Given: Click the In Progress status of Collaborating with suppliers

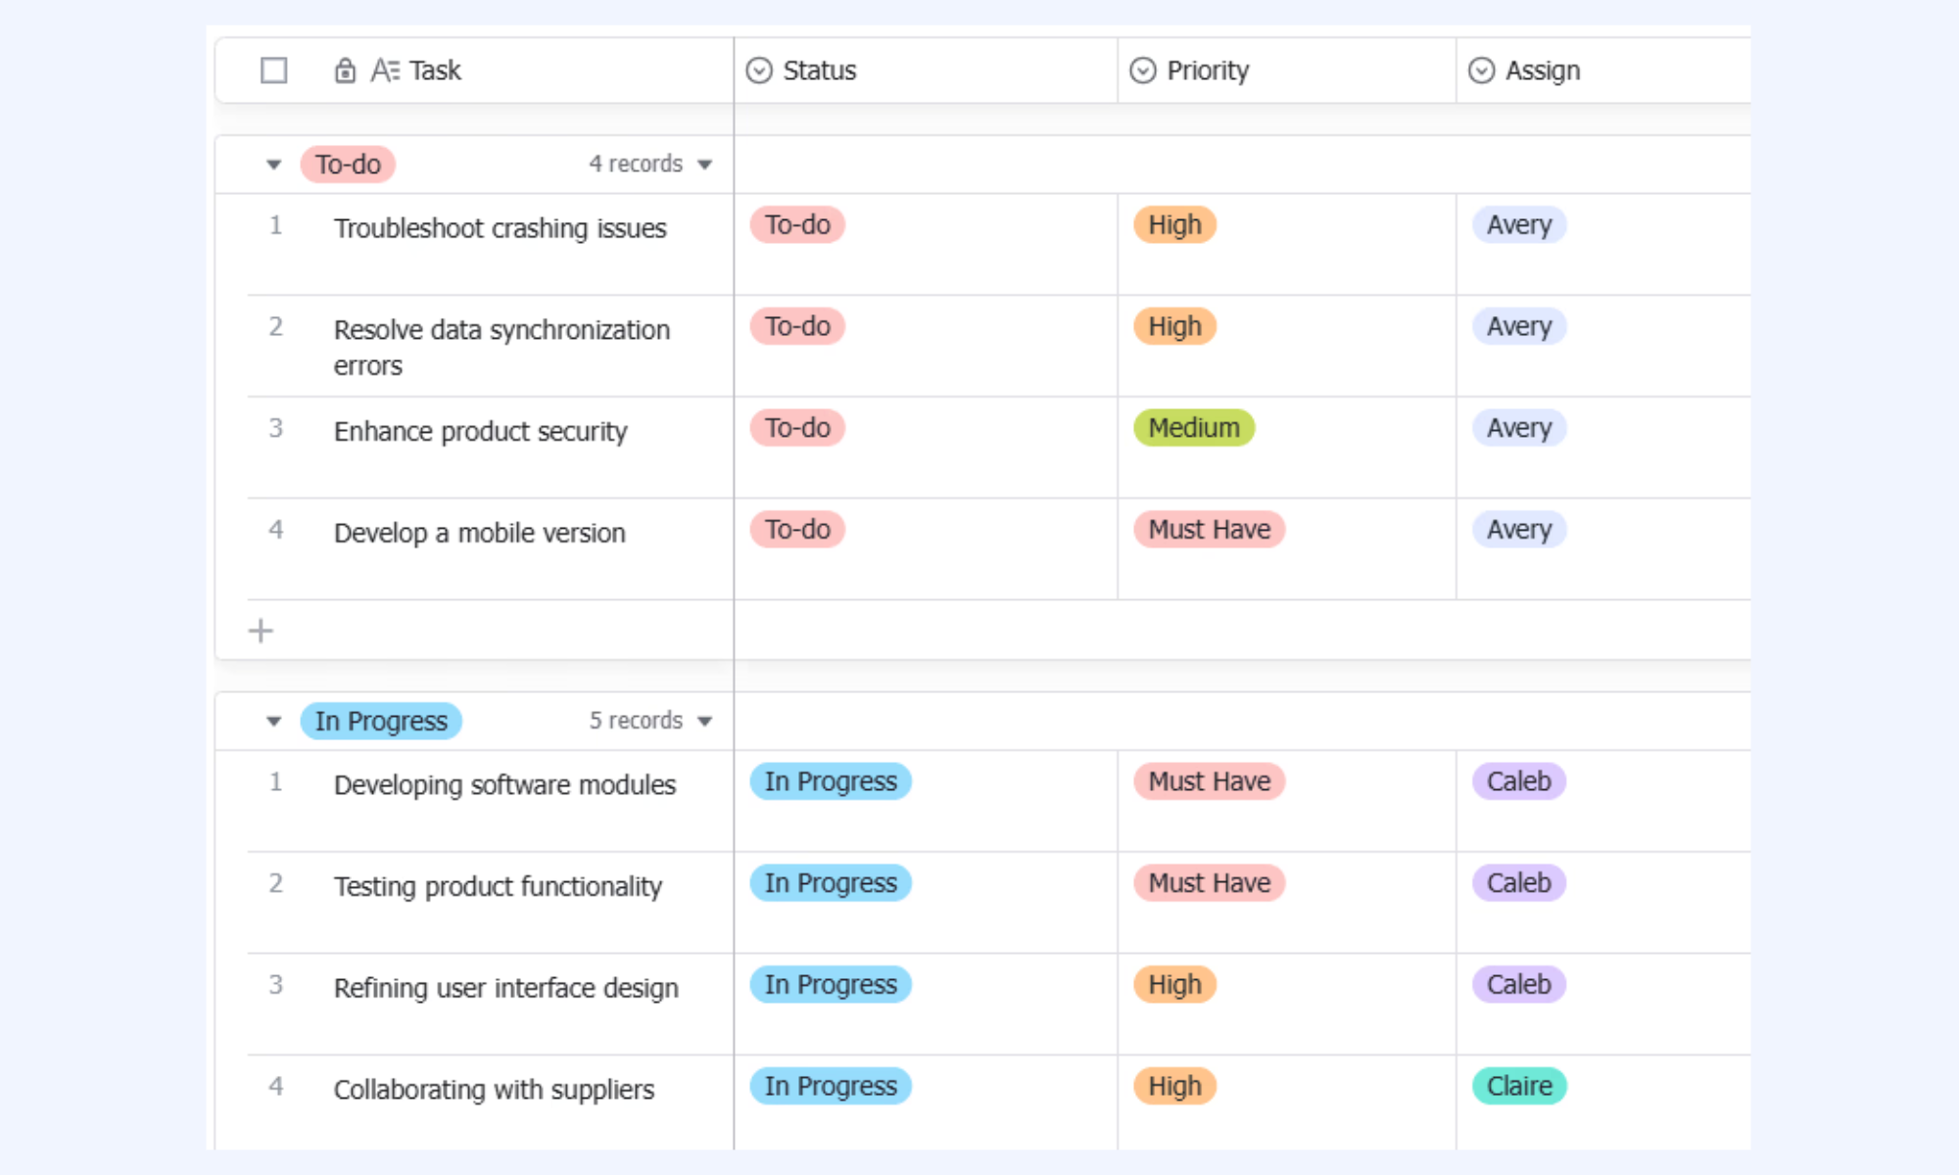Looking at the screenshot, I should pyautogui.click(x=831, y=1086).
